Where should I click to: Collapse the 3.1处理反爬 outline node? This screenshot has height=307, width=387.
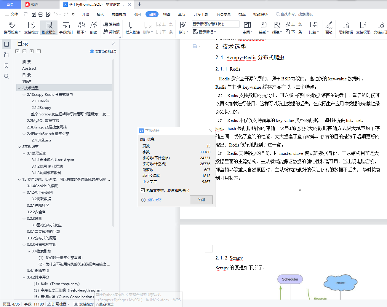[24, 153]
